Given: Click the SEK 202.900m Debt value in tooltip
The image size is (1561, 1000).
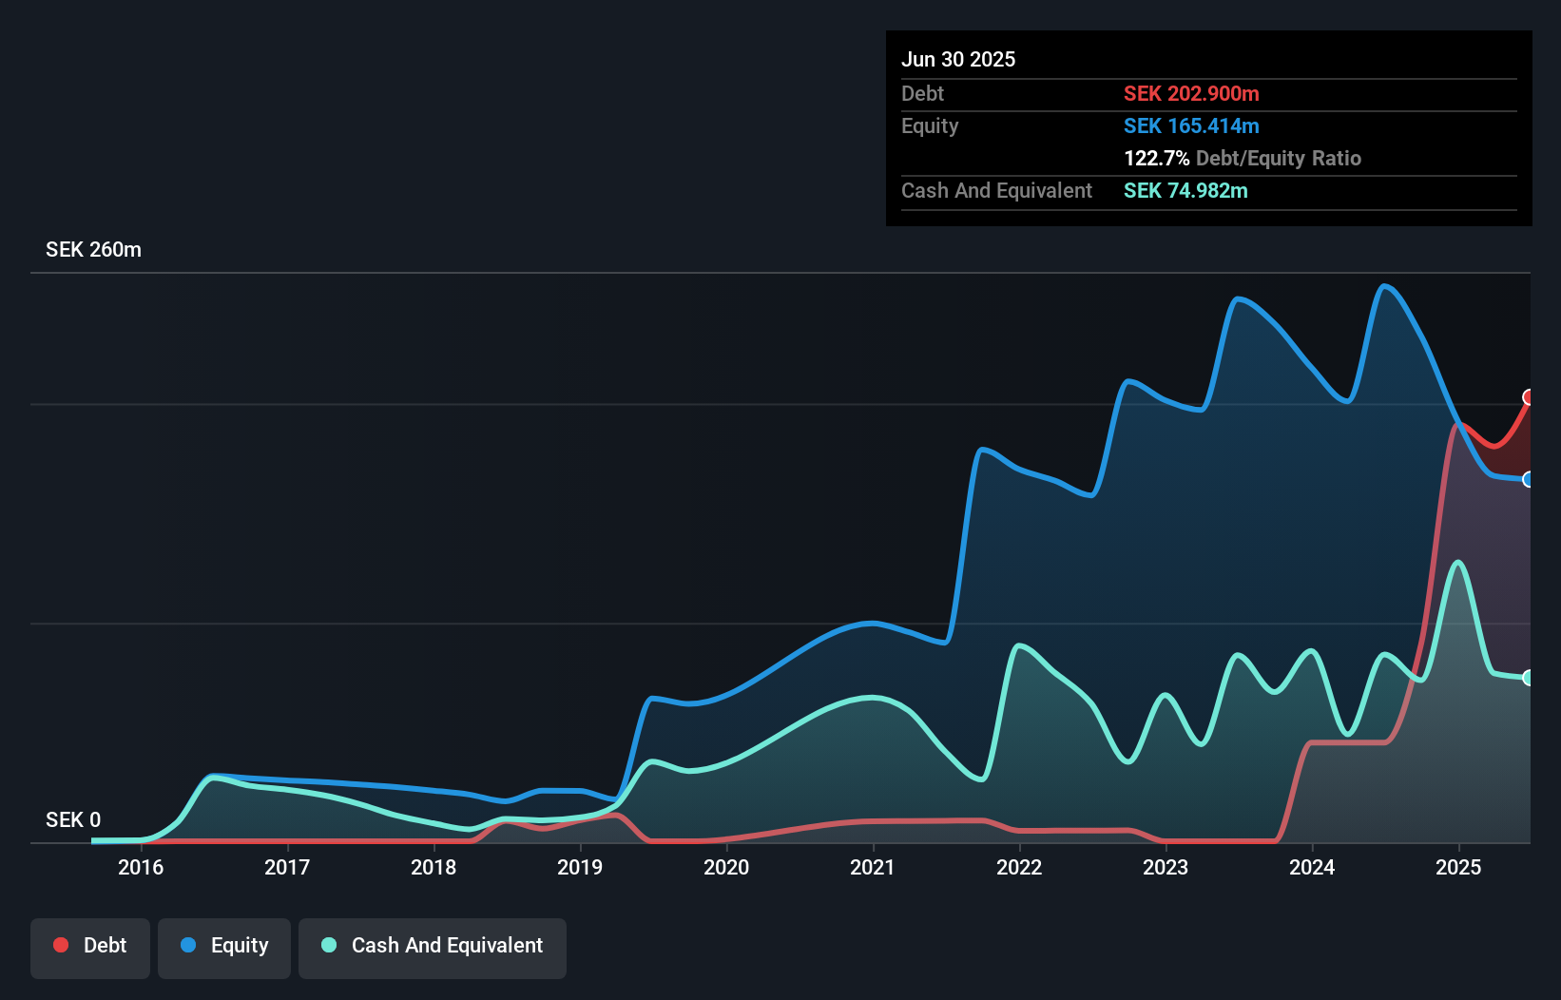Looking at the screenshot, I should click(x=1191, y=94).
